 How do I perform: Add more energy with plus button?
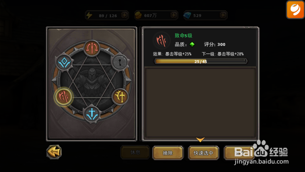(124, 15)
